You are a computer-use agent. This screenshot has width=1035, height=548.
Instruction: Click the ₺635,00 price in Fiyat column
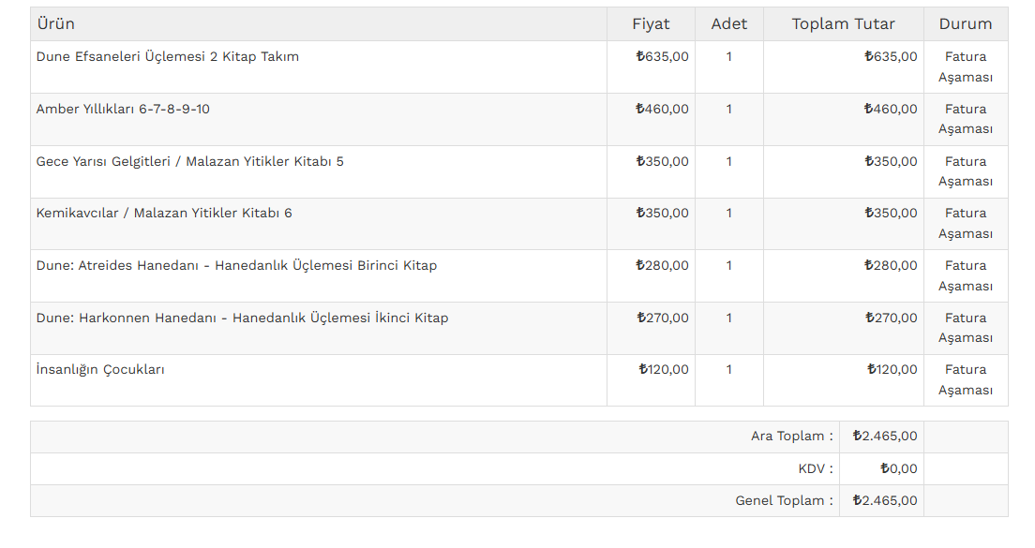662,57
